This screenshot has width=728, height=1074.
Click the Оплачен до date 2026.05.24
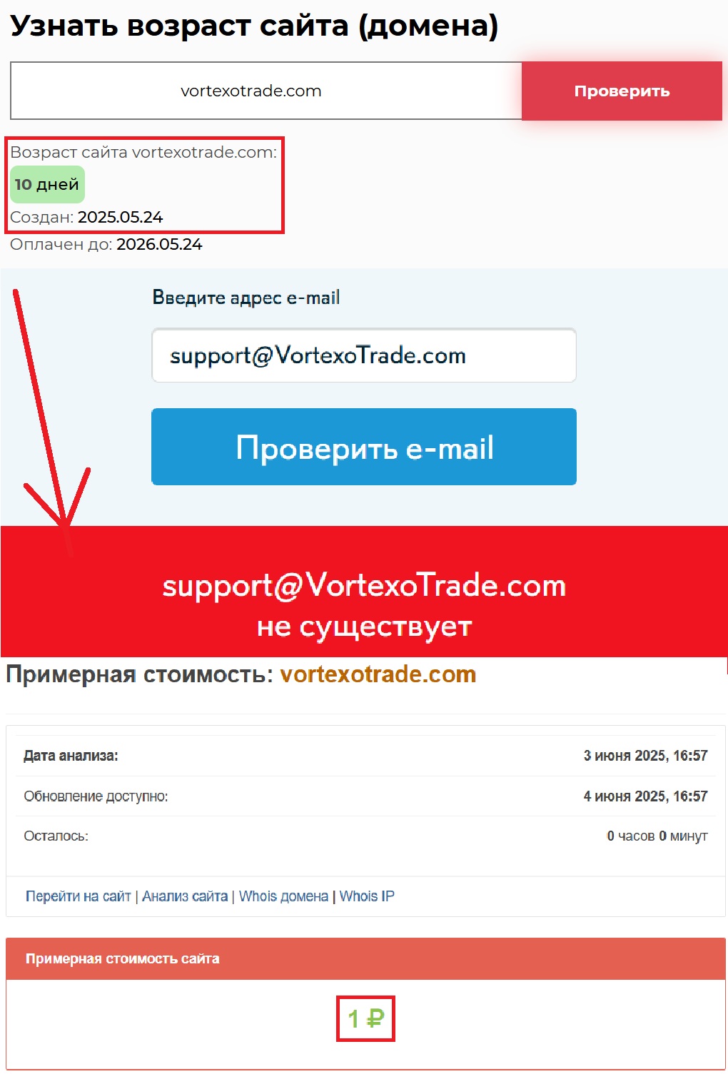(160, 244)
